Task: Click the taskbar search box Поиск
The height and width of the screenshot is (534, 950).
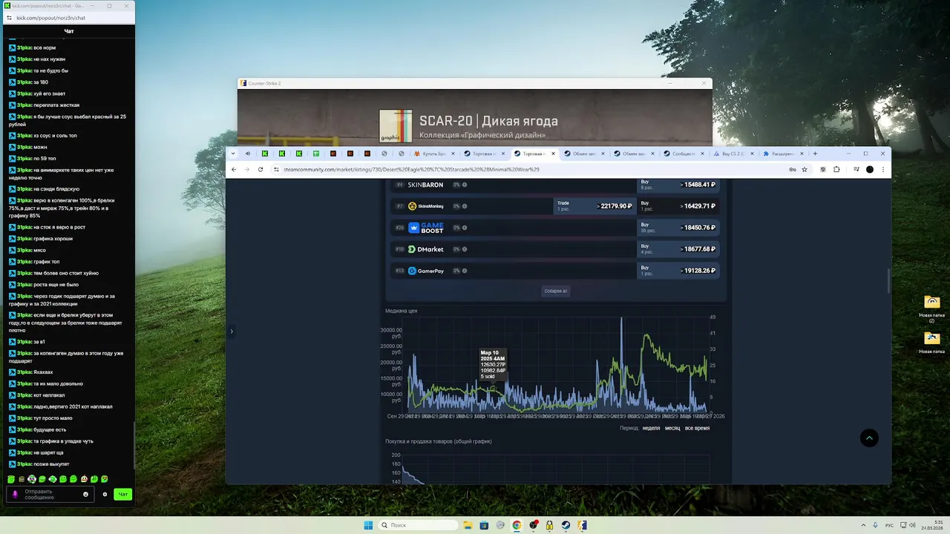Action: point(418,525)
